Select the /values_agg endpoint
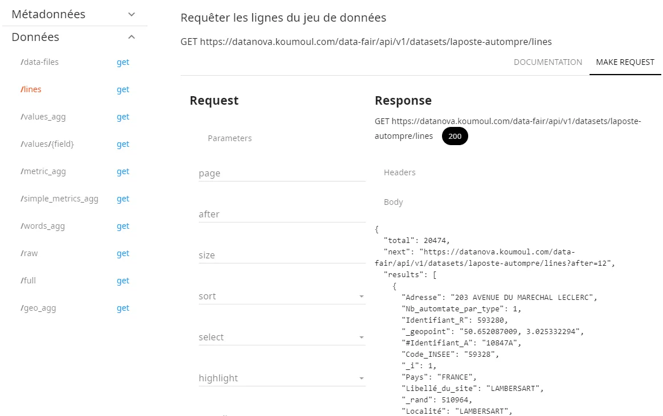 [x=43, y=117]
